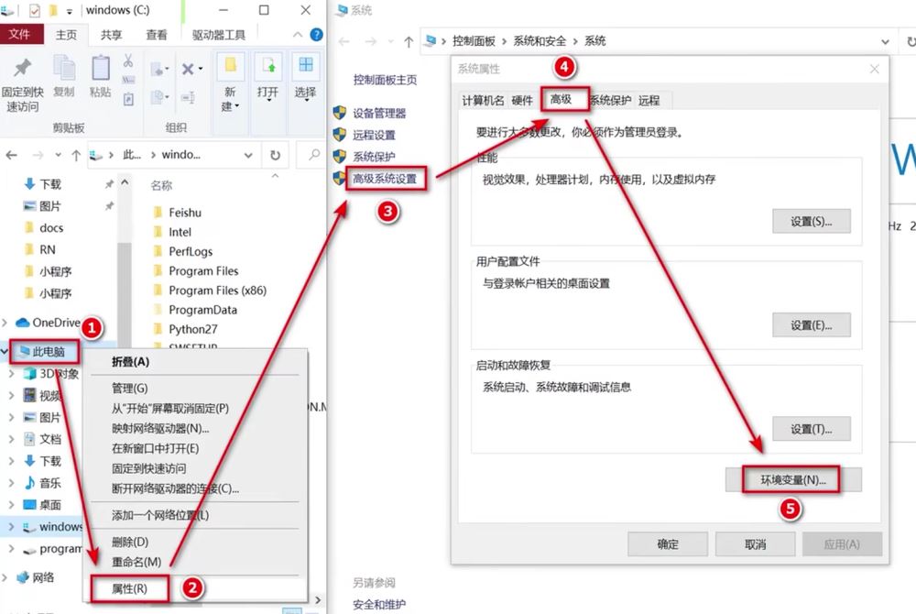Viewport: 916px width, 614px height.
Task: Click 确定 button
Action: (x=668, y=544)
